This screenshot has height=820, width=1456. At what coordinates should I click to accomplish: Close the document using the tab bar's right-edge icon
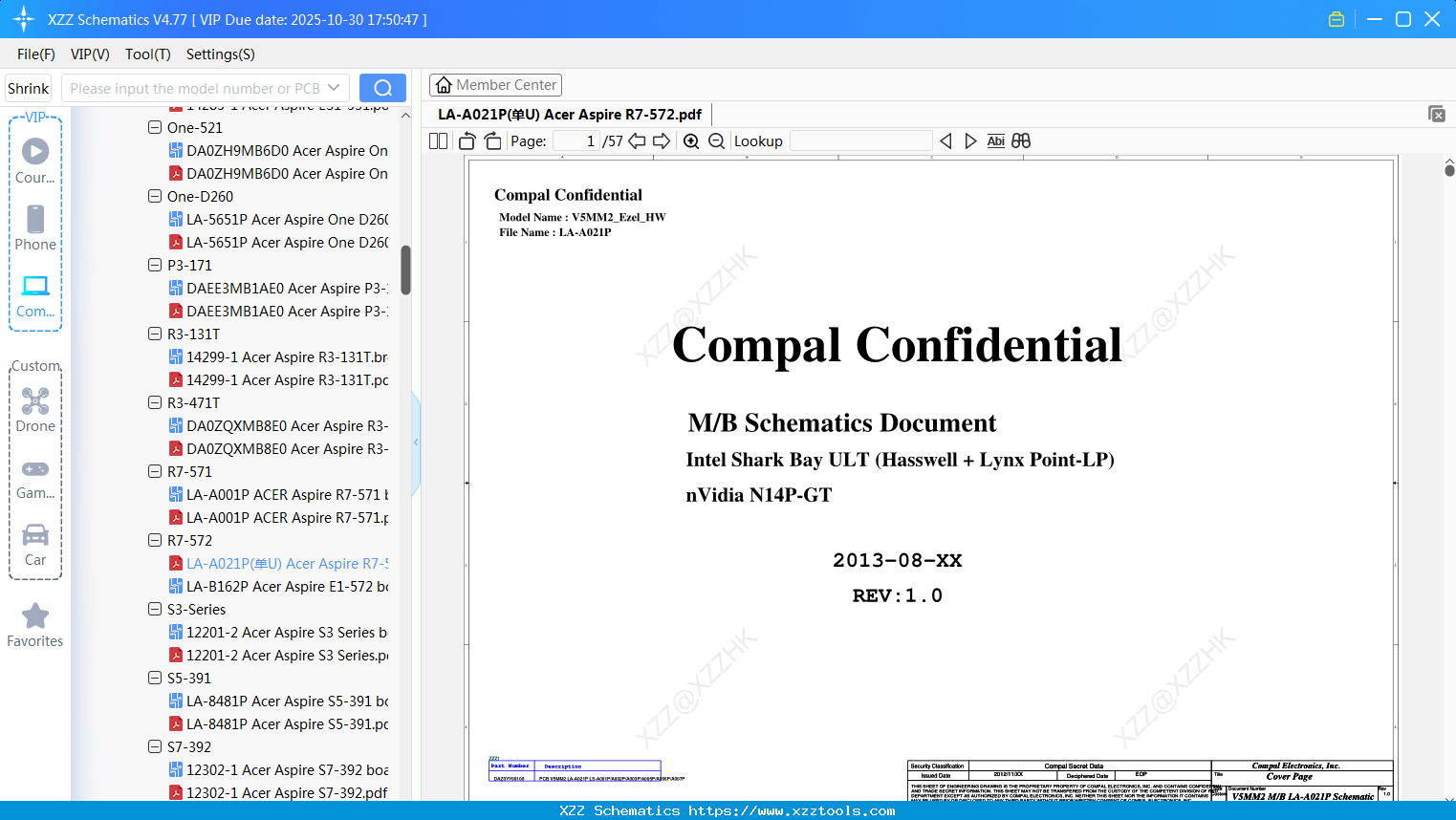[1436, 114]
